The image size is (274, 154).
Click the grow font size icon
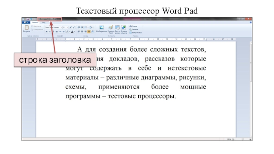71,27
